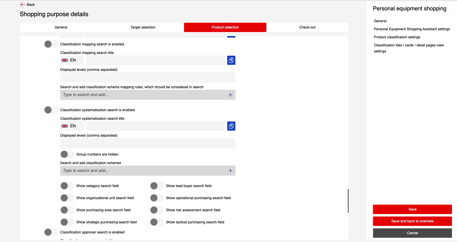The image size is (457, 242).
Task: Open the Check-out tab
Action: tap(307, 27)
